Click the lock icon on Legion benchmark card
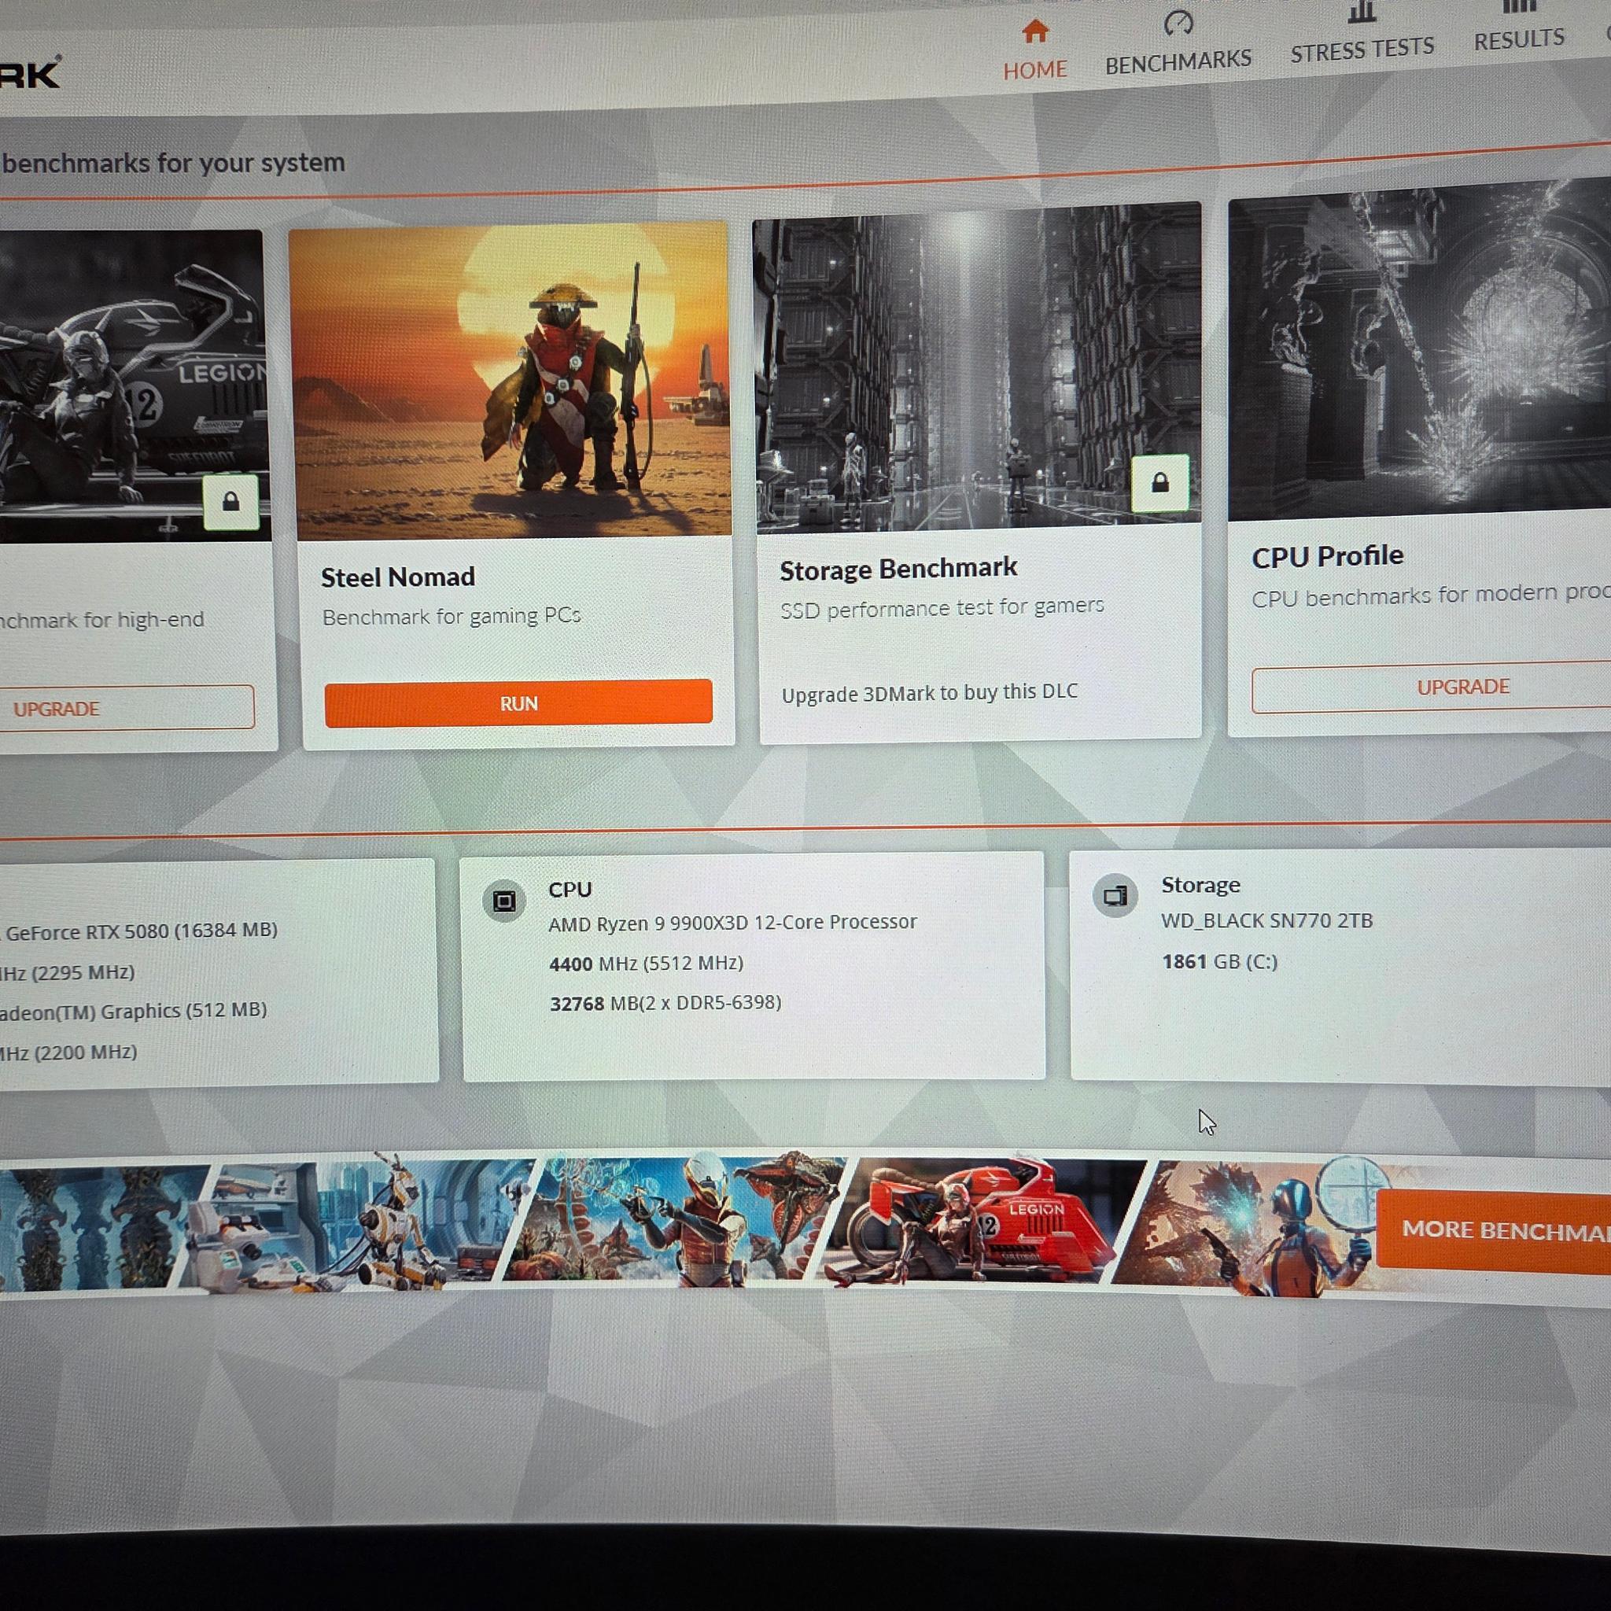 click(231, 501)
